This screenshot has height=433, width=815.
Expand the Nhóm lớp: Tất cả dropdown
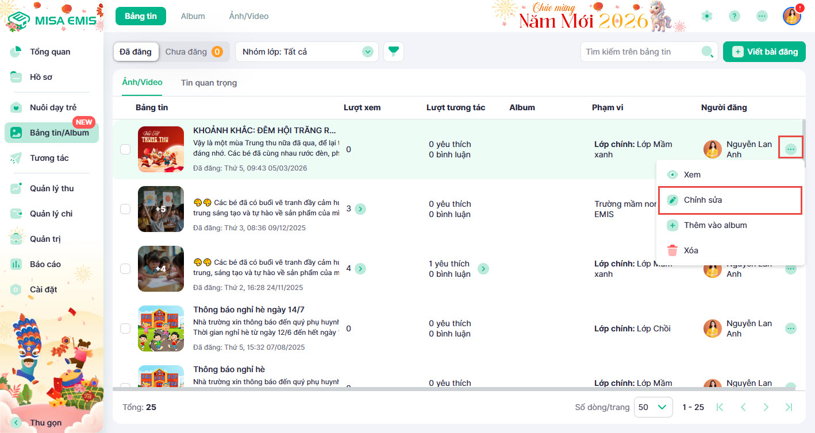(367, 52)
